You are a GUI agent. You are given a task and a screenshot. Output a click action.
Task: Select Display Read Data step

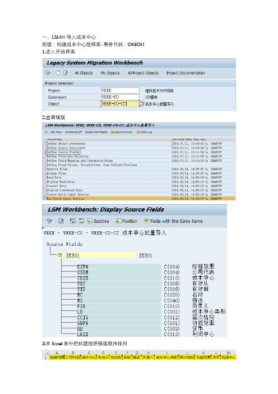61,182
